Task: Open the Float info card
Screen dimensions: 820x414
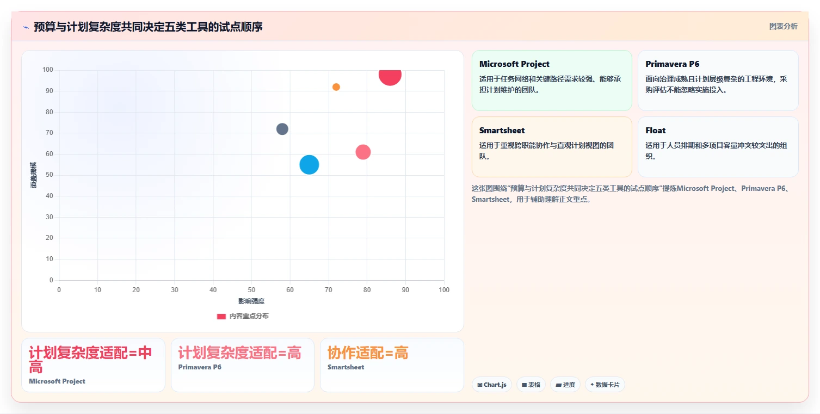Action: coord(718,147)
